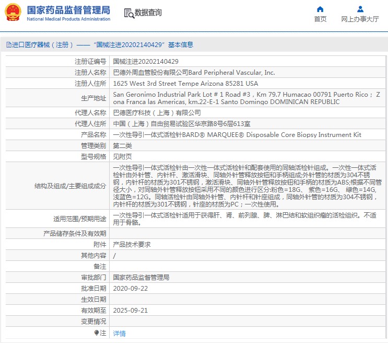Image resolution: width=388 pixels, height=343 pixels.
Task: Open the 网上办事大厅 text label
Action: coord(360,19)
